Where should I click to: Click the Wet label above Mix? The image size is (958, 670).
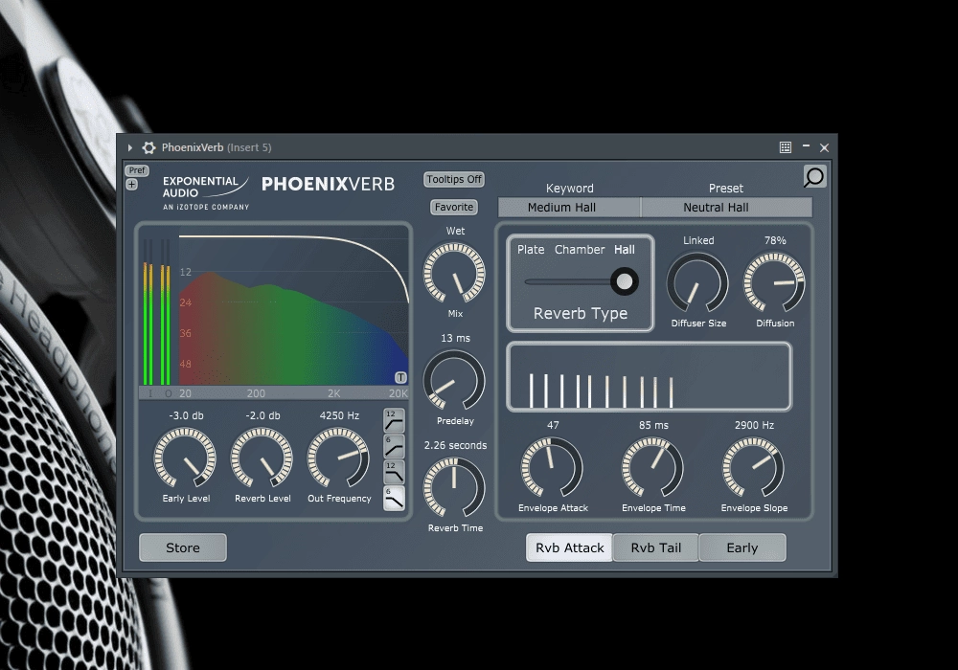pos(455,231)
